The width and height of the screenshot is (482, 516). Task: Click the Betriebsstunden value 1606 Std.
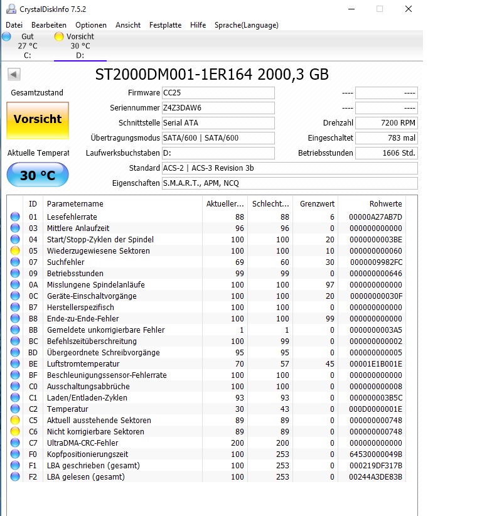point(387,153)
